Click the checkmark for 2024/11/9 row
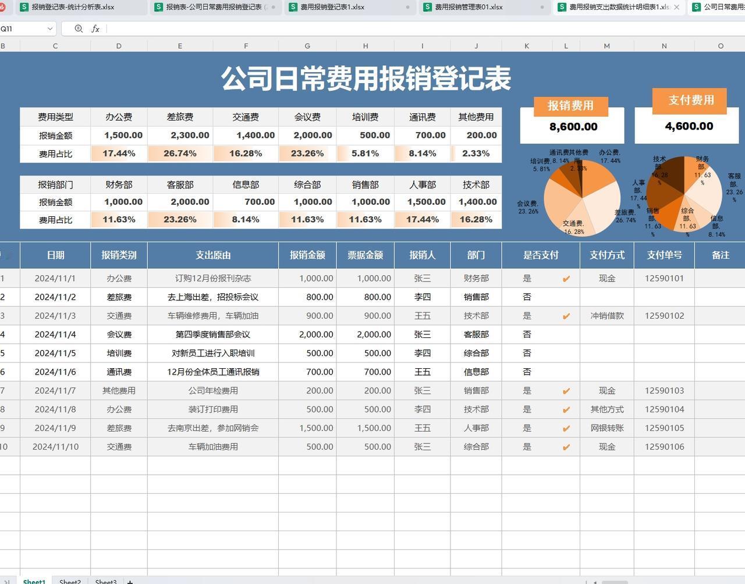 (566, 428)
